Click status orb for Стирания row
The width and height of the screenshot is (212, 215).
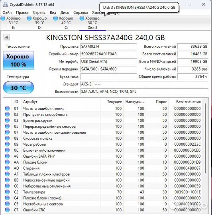7,168
